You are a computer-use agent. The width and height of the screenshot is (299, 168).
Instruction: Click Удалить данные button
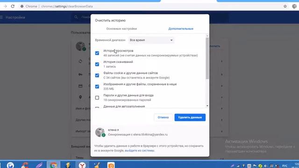pos(190,117)
